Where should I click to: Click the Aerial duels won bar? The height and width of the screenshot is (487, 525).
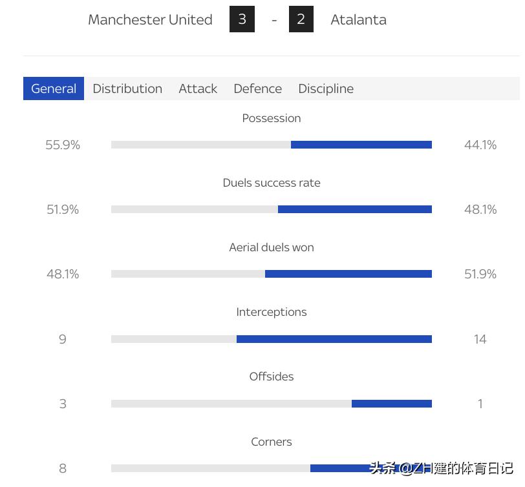(x=272, y=274)
